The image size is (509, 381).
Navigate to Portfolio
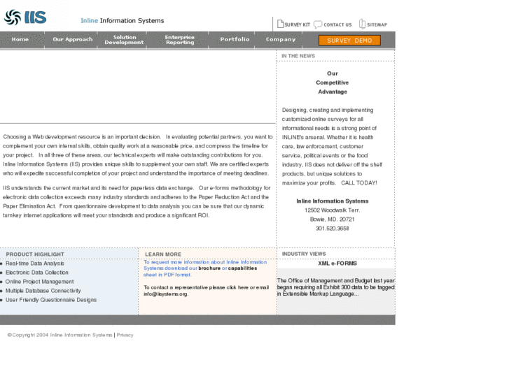pos(235,39)
